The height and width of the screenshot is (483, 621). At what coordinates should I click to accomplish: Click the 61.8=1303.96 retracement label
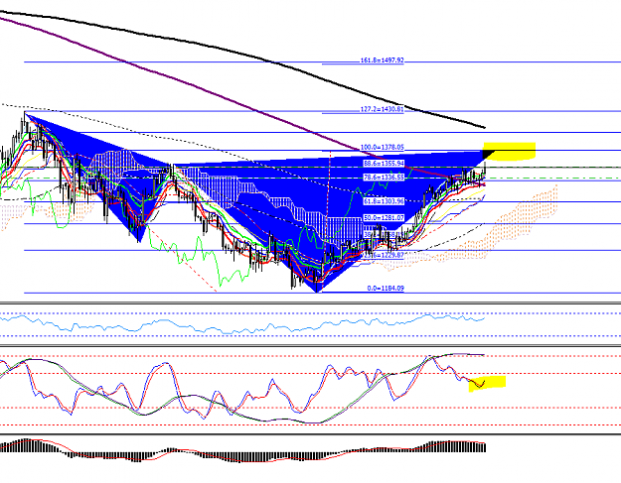(384, 201)
